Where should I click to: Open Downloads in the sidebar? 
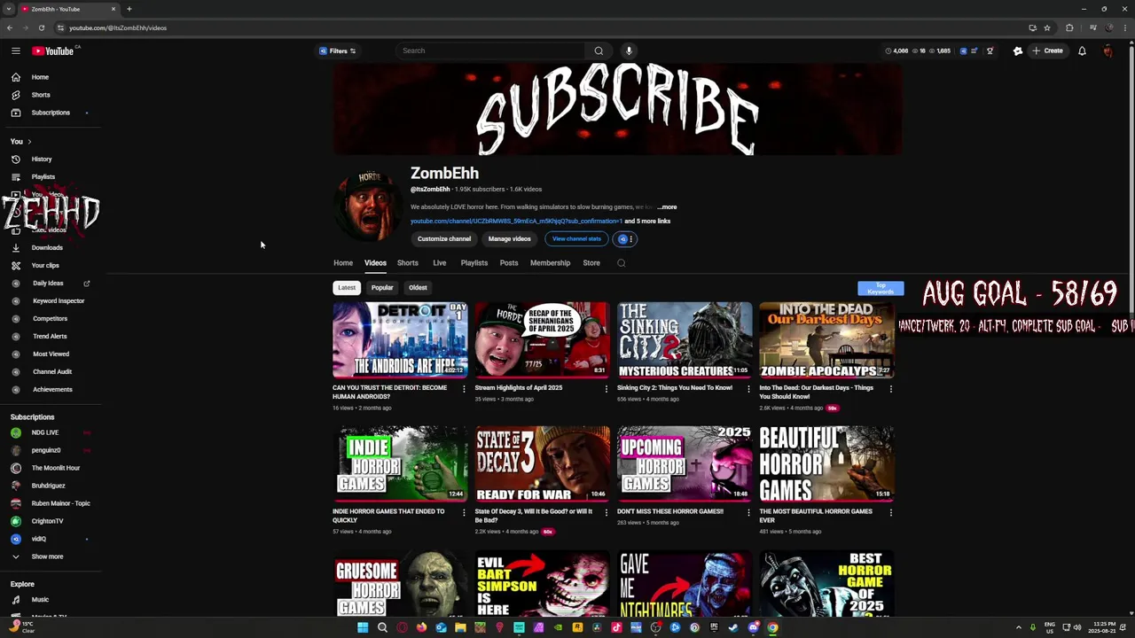(46, 247)
